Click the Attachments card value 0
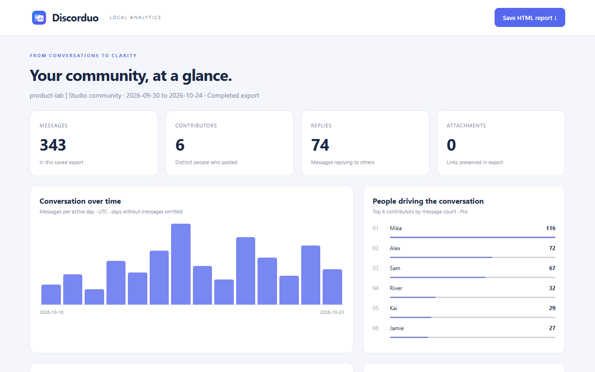Screen dimensions: 595x372 point(451,145)
